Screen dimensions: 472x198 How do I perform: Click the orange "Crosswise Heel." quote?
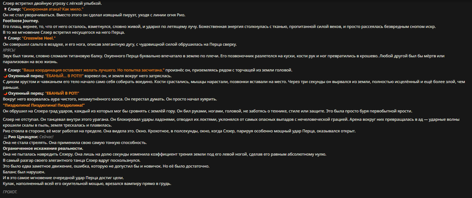[38, 38]
